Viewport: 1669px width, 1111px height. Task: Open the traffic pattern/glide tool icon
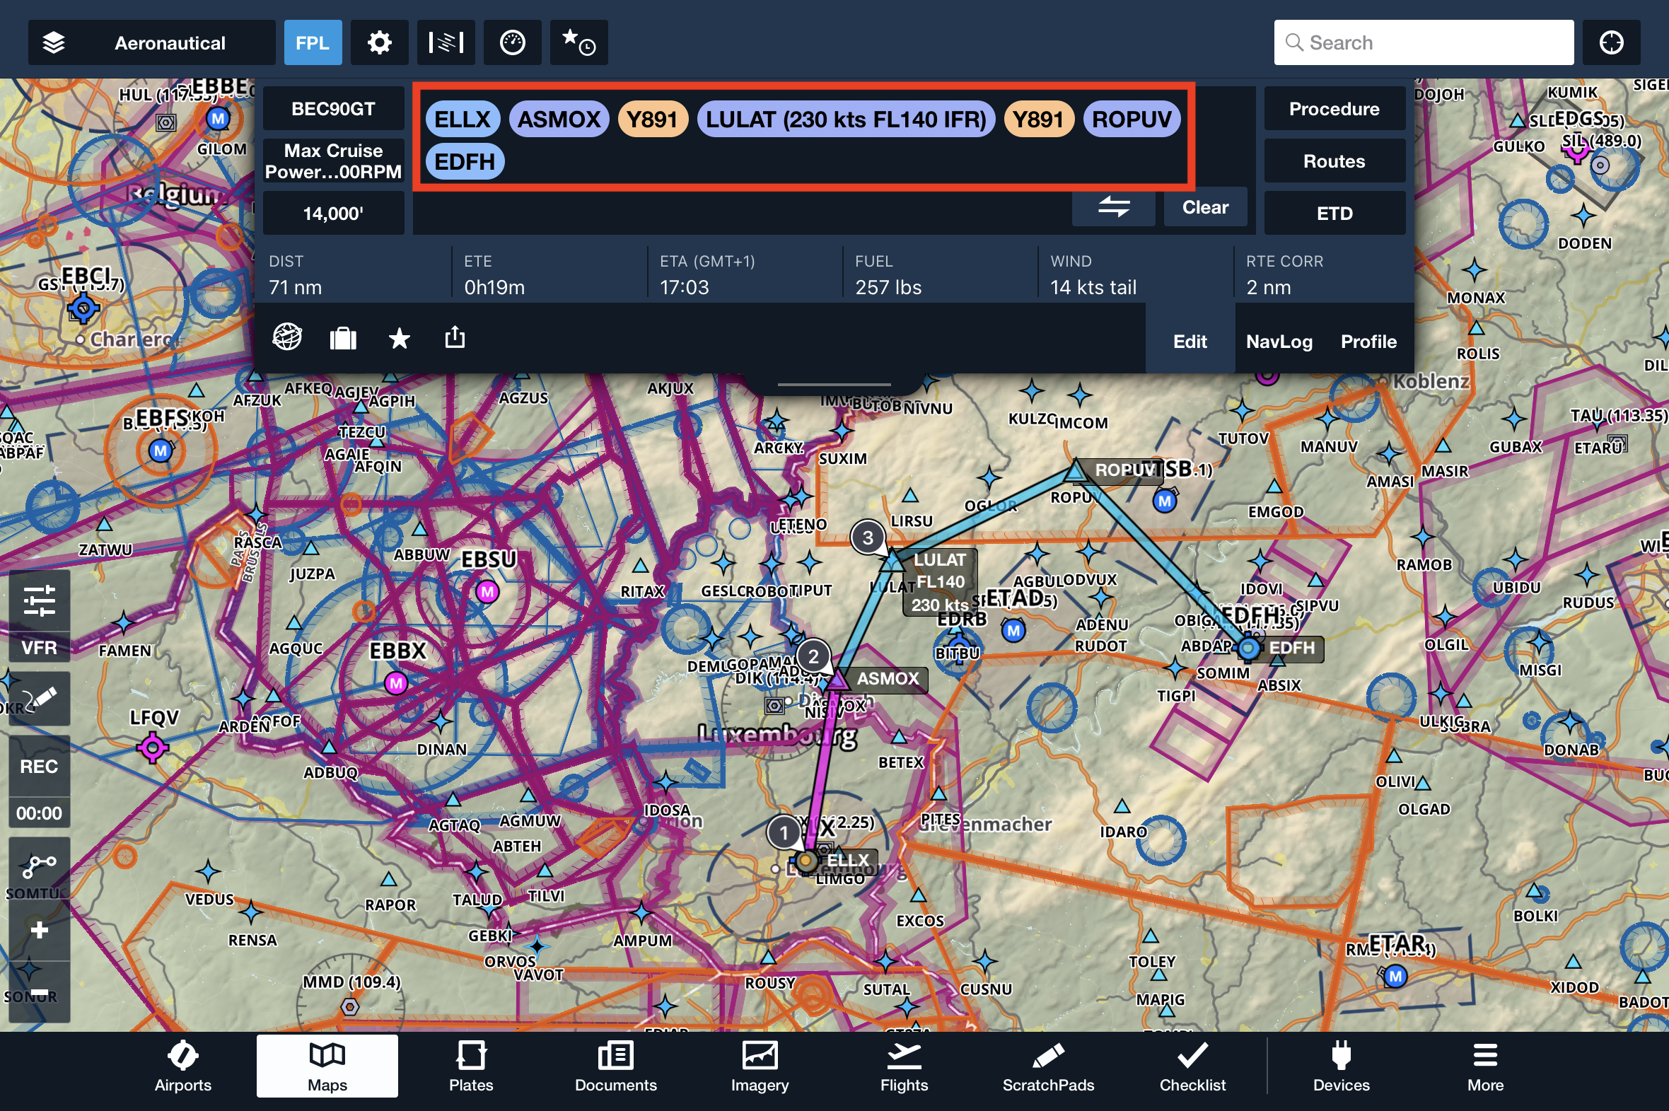coord(446,42)
